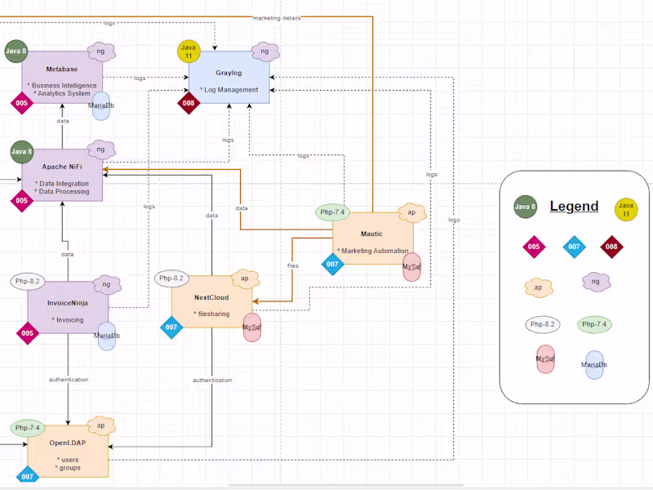The height and width of the screenshot is (490, 653).
Task: Select the Php-7.4 ellipse on Mautic
Action: click(332, 212)
